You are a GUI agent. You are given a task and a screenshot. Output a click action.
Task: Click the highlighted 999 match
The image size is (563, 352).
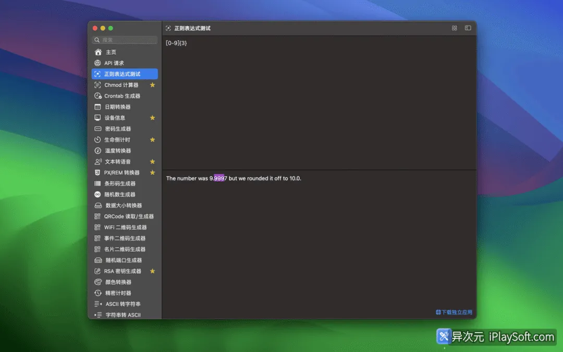pos(219,178)
